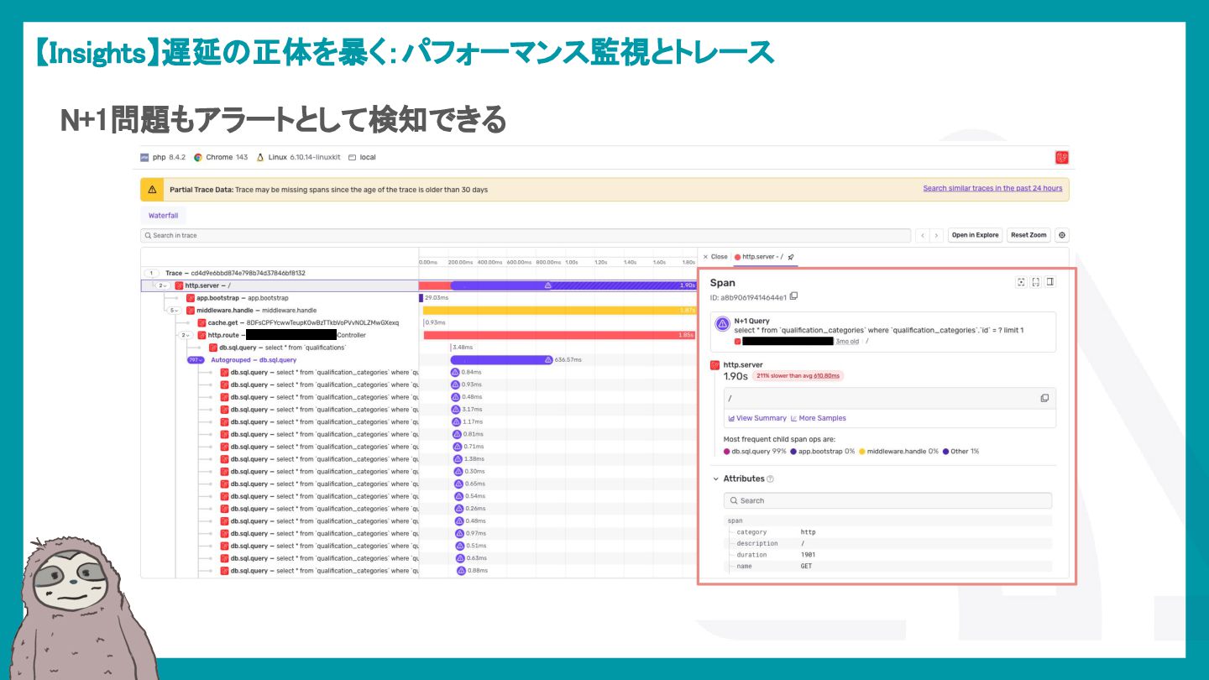Click the purple autogrouped 636.57ms bar

(x=502, y=359)
